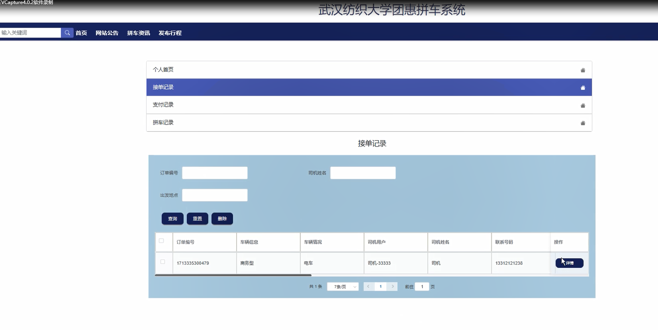The width and height of the screenshot is (658, 330).
Task: Focus the 订单编号 filter input
Action: [x=215, y=173]
